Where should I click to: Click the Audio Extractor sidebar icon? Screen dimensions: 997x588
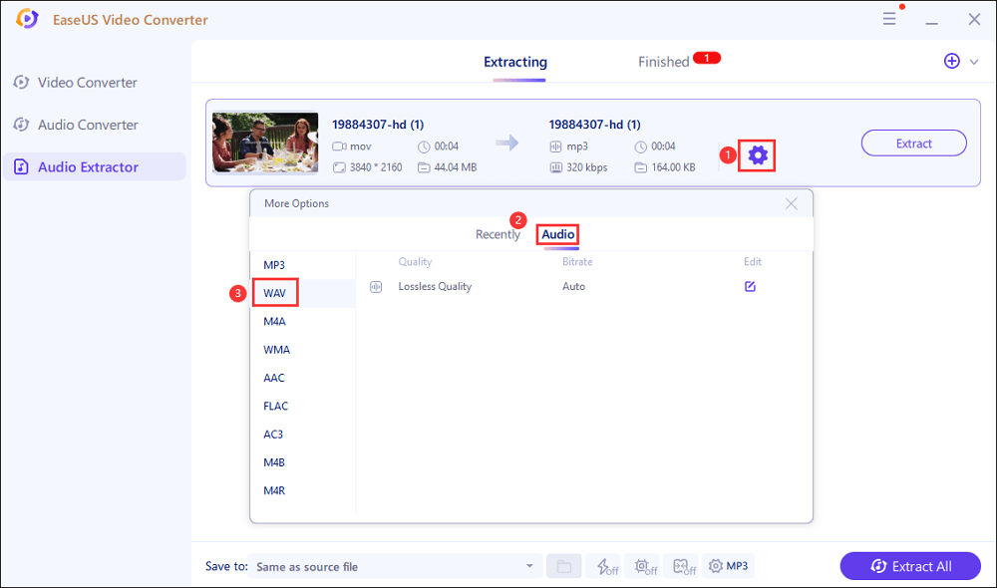21,167
